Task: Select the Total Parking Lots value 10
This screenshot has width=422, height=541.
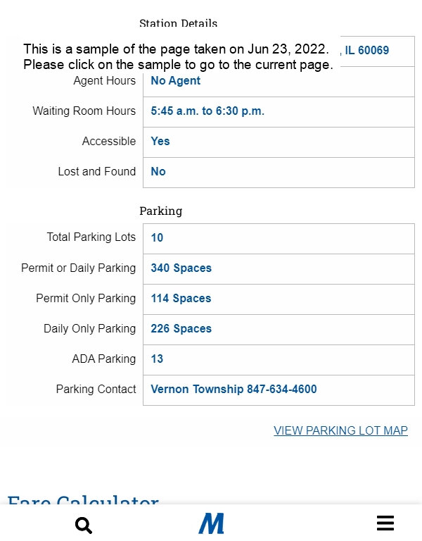Action: (x=157, y=237)
